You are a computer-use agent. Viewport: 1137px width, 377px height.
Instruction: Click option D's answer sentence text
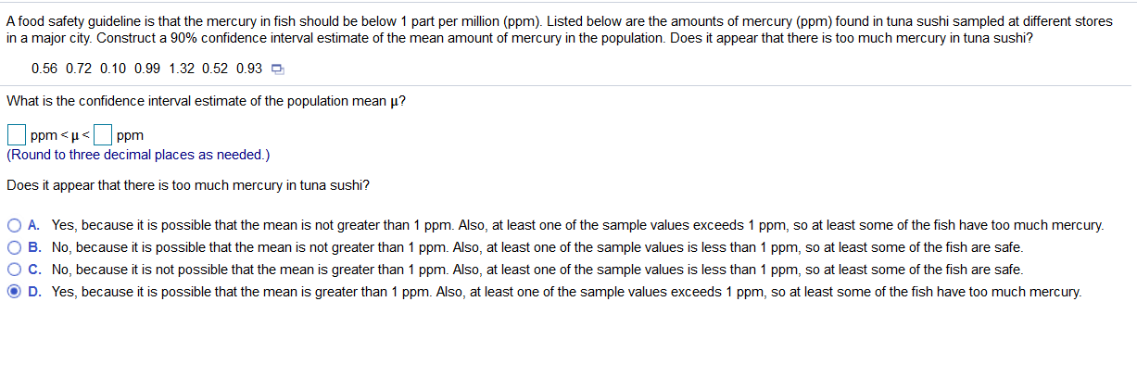tap(566, 292)
